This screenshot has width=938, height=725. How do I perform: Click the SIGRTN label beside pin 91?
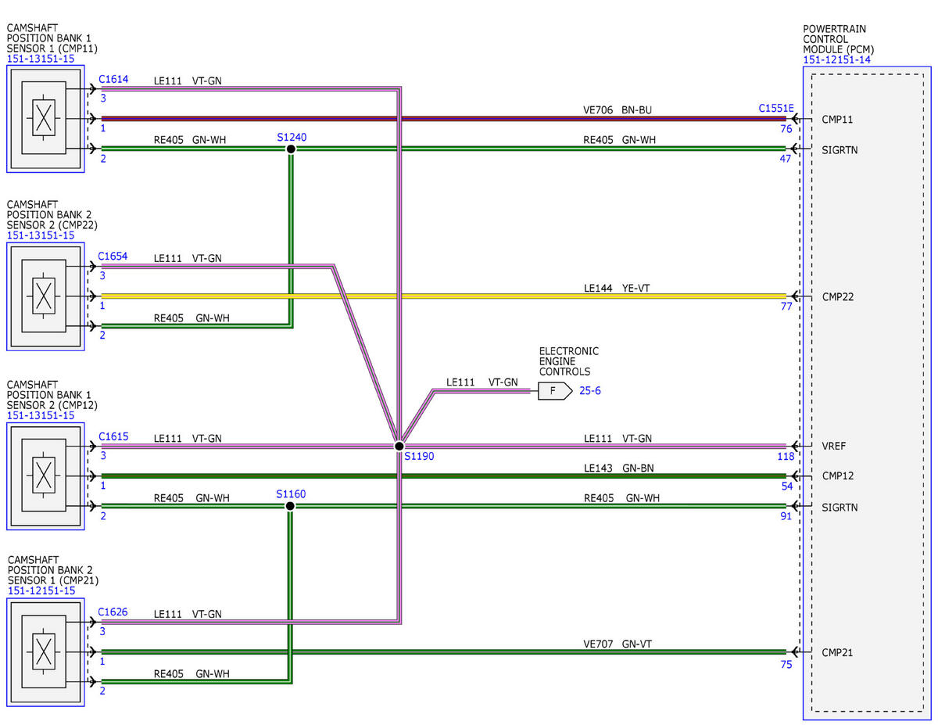pos(840,508)
